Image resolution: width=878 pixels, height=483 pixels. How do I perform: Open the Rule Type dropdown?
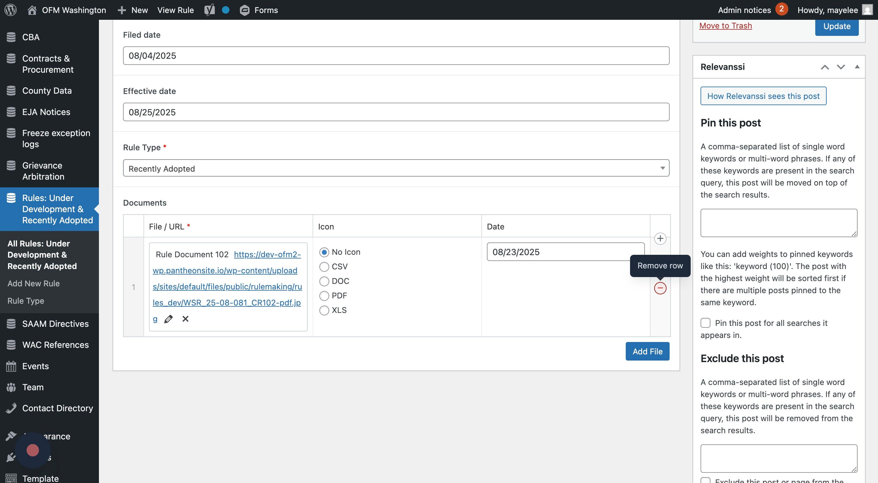pos(396,169)
